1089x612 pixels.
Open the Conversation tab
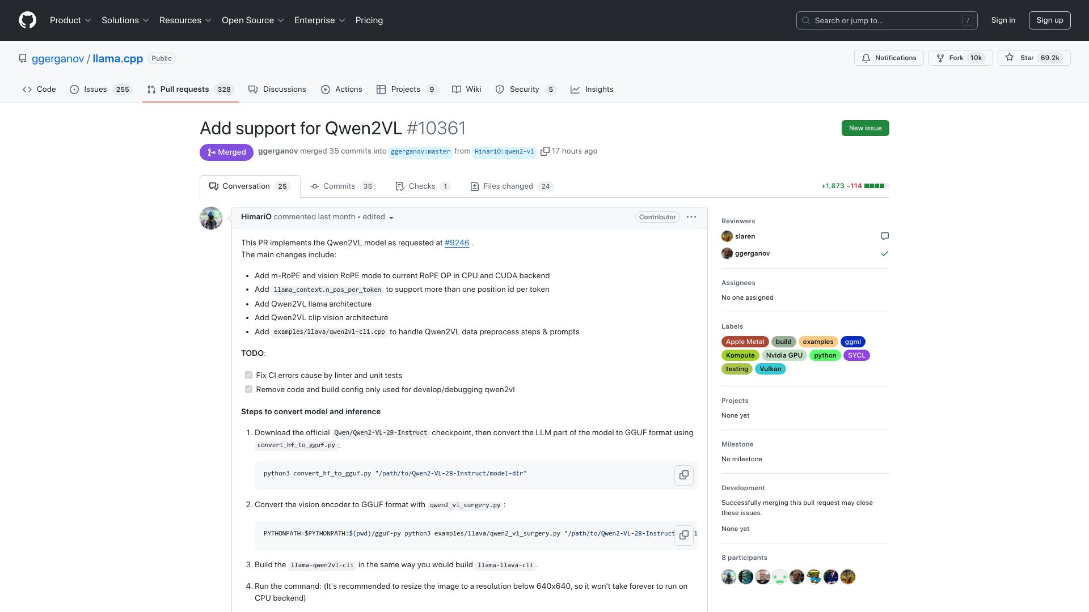(250, 186)
